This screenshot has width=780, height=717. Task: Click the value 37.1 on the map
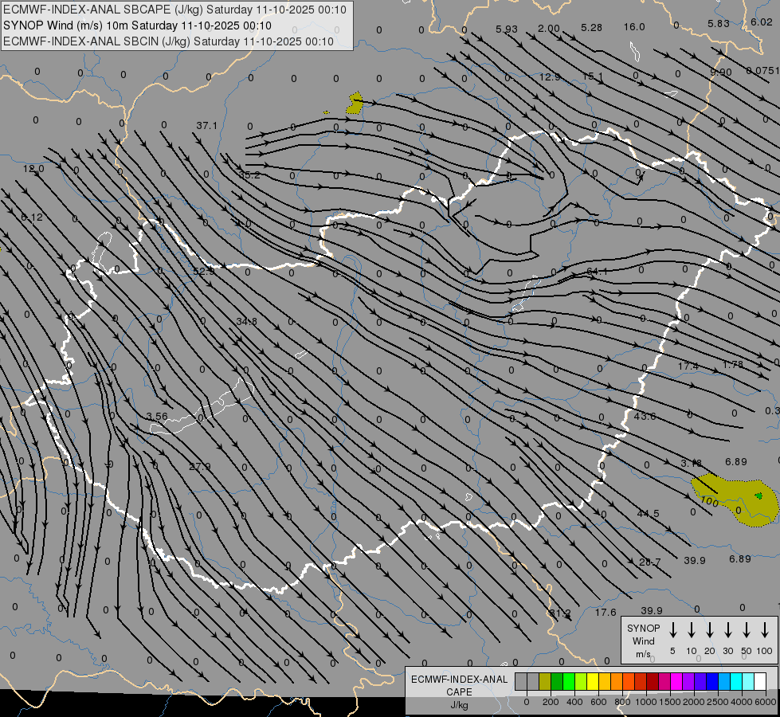[x=206, y=126]
